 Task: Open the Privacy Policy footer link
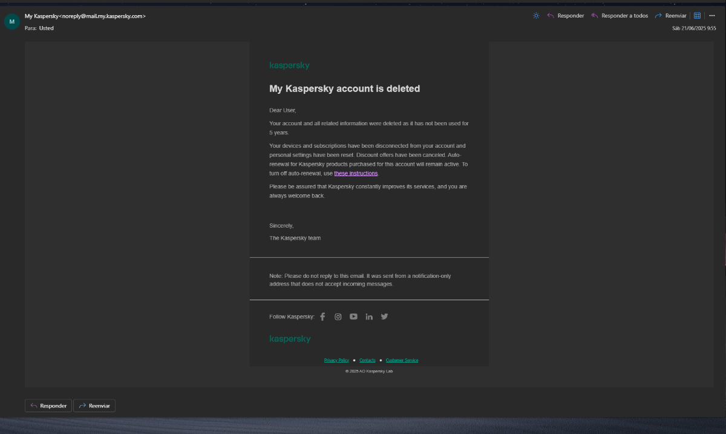click(x=336, y=360)
